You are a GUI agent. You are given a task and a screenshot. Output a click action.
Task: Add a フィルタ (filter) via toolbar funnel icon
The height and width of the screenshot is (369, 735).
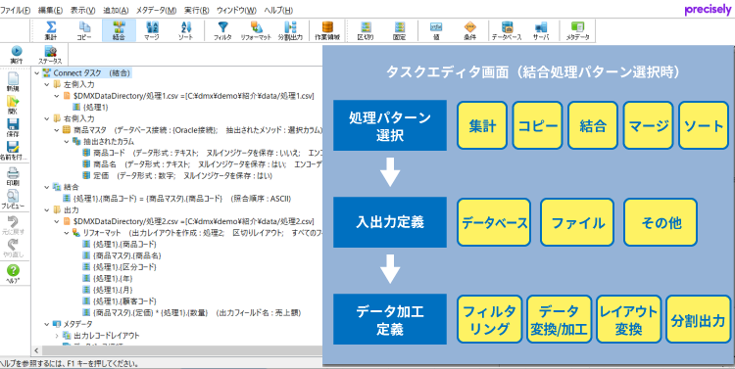click(x=222, y=30)
